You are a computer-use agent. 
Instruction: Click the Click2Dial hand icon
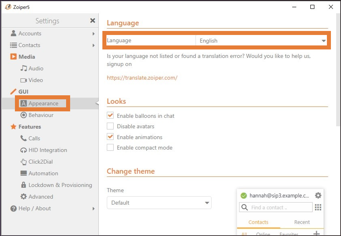[x=24, y=162]
